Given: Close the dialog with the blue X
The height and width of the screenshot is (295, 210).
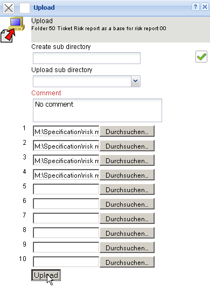Looking at the screenshot, I should click(205, 7).
